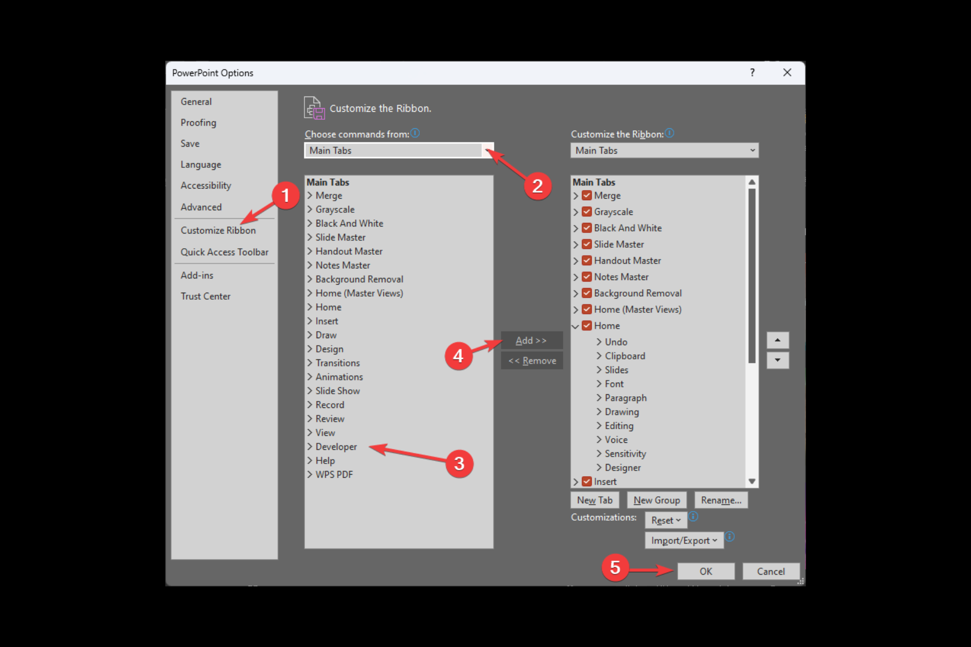The height and width of the screenshot is (647, 971).
Task: Open Choose commands from dropdown
Action: (x=399, y=150)
